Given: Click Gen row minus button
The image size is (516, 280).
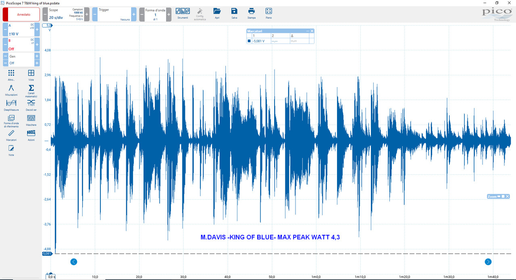Looking at the screenshot, I should point(6,56).
